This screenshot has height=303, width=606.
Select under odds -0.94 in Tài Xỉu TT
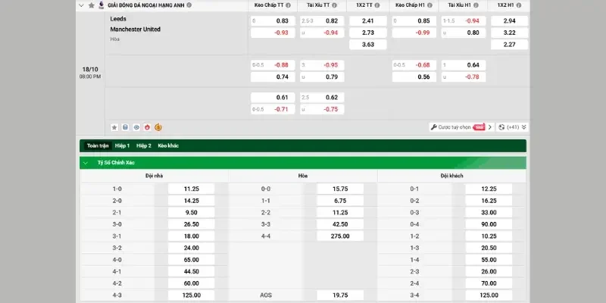click(x=322, y=33)
